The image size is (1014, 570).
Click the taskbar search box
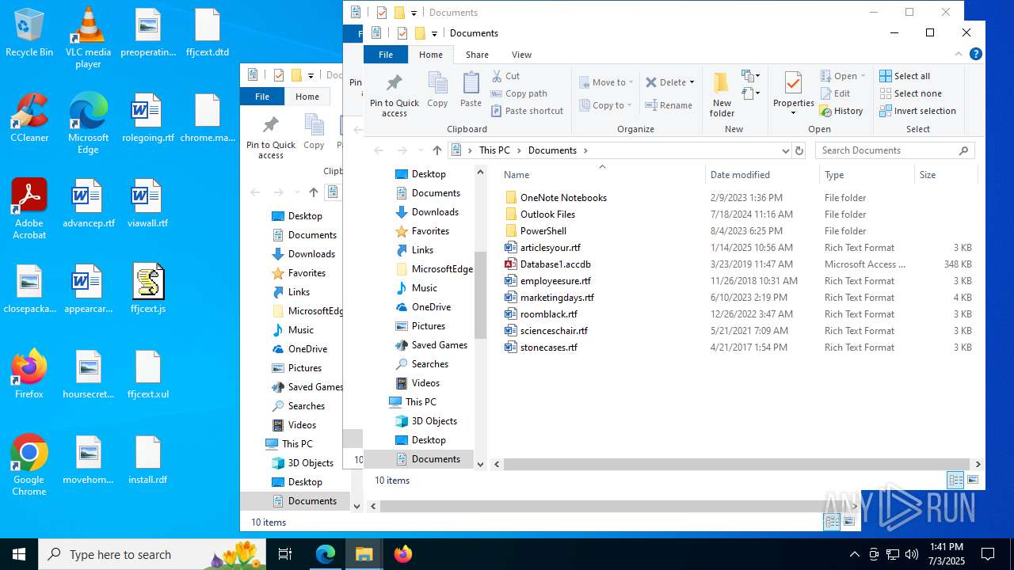point(152,554)
